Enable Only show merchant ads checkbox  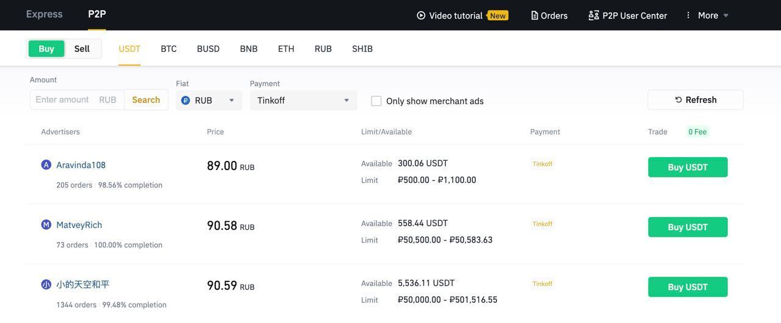(376, 101)
